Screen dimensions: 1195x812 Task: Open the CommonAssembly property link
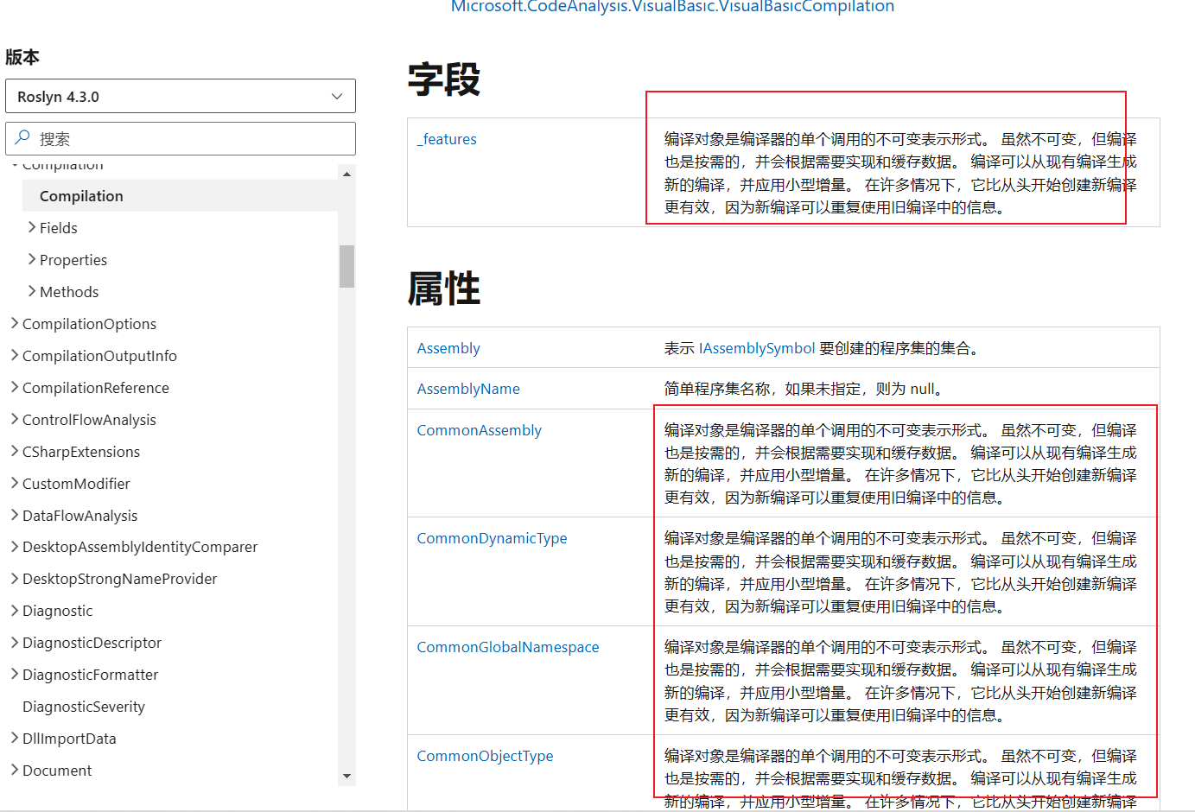[479, 429]
